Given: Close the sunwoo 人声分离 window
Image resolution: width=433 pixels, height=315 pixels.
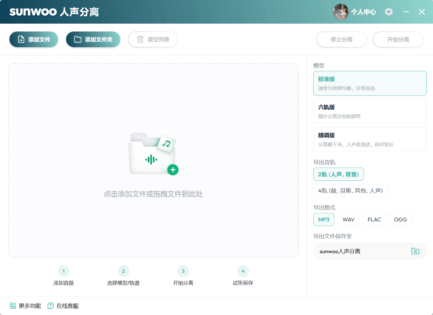Looking at the screenshot, I should (x=422, y=12).
